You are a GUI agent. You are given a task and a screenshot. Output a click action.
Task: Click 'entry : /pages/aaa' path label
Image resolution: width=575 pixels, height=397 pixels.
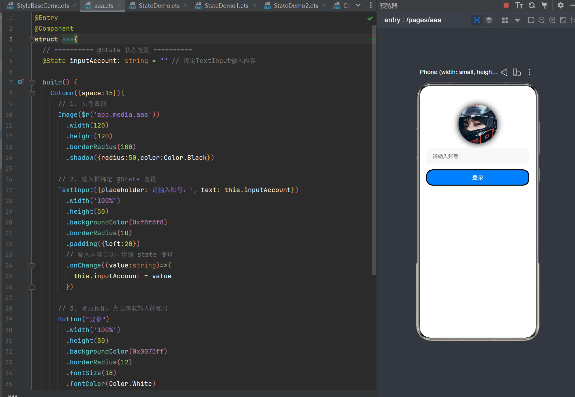click(x=413, y=20)
